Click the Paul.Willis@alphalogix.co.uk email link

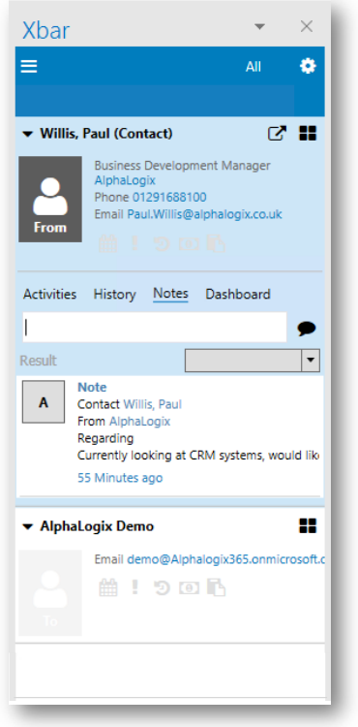pyautogui.click(x=204, y=214)
